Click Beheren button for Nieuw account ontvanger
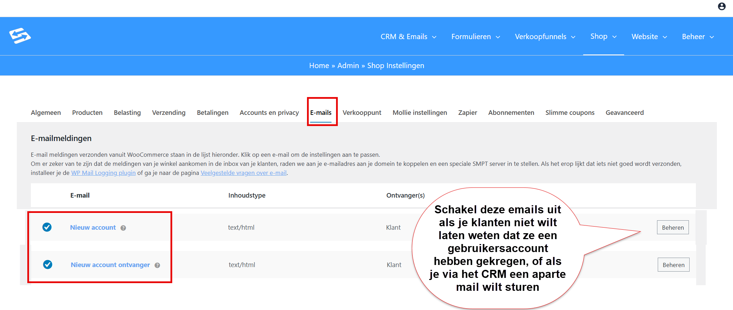This screenshot has width=733, height=310. [x=673, y=265]
